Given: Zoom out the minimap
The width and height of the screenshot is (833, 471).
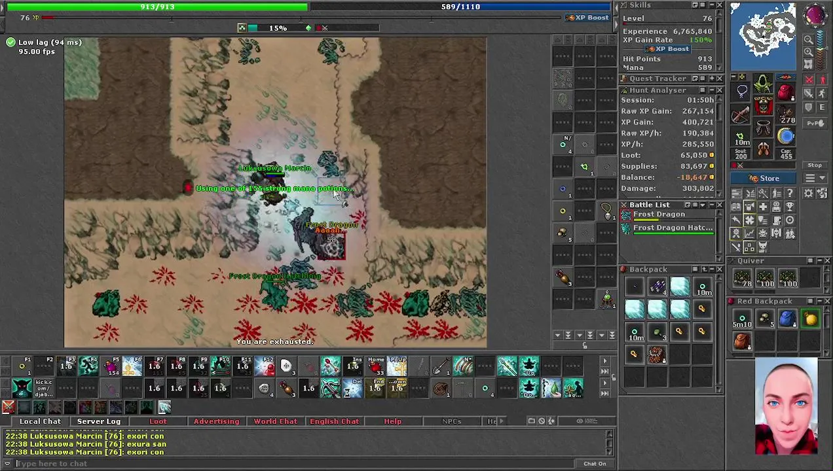Looking at the screenshot, I should point(809,39).
